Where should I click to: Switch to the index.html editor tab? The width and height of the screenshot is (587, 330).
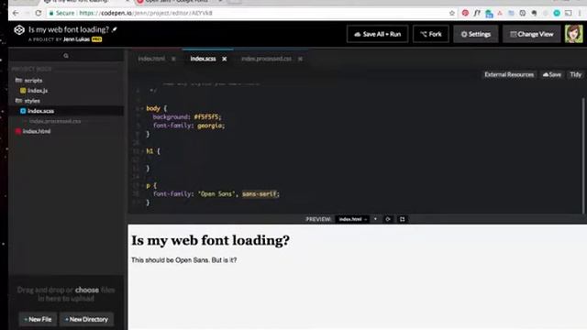coord(151,59)
